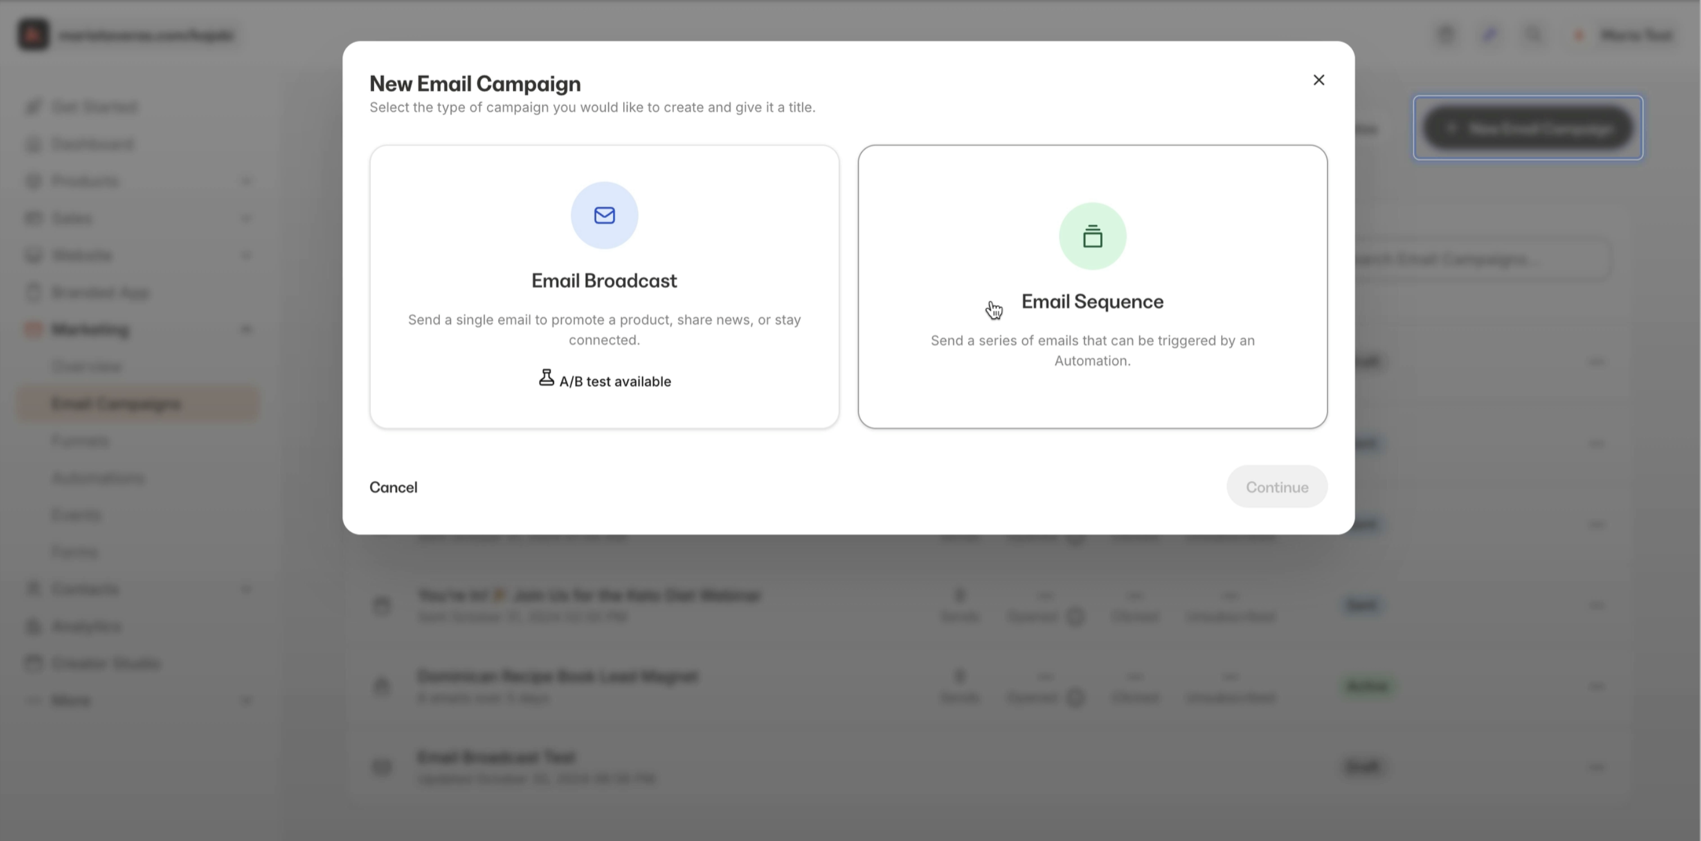The height and width of the screenshot is (841, 1701).
Task: Open the actions menu for Keto Diet Webinar row
Action: (1597, 605)
